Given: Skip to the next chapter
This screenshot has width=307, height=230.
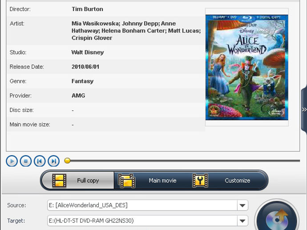Looking at the screenshot, I should (x=54, y=161).
